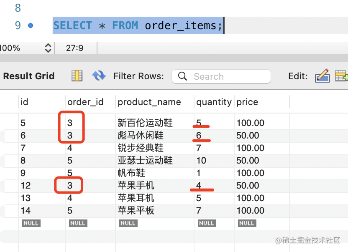Click the wrap cell content grid icon
Viewport: 348px width, 252px height.
(77, 76)
